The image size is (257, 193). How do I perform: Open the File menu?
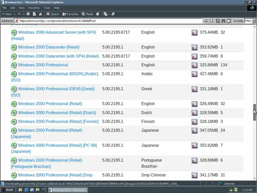coord(4,8)
